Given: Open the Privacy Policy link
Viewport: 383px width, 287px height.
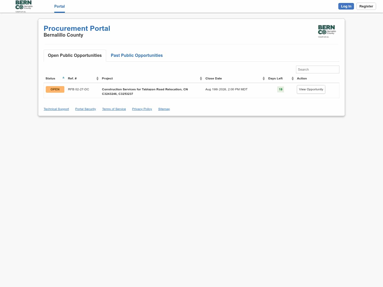Looking at the screenshot, I should [x=142, y=109].
